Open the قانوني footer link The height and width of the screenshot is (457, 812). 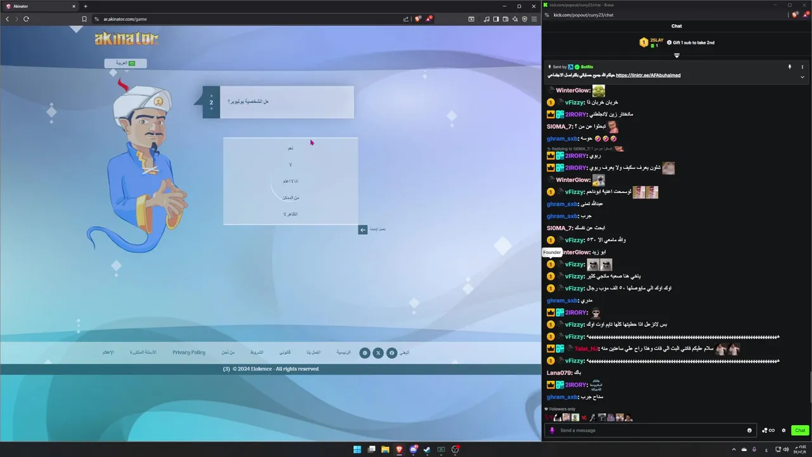pyautogui.click(x=285, y=352)
